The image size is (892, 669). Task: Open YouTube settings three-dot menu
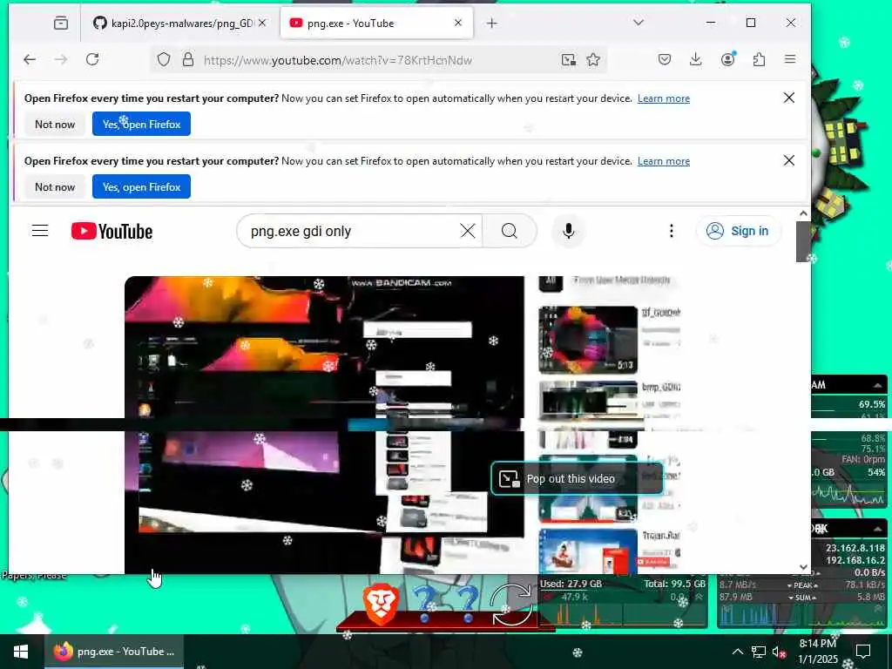[x=672, y=230]
